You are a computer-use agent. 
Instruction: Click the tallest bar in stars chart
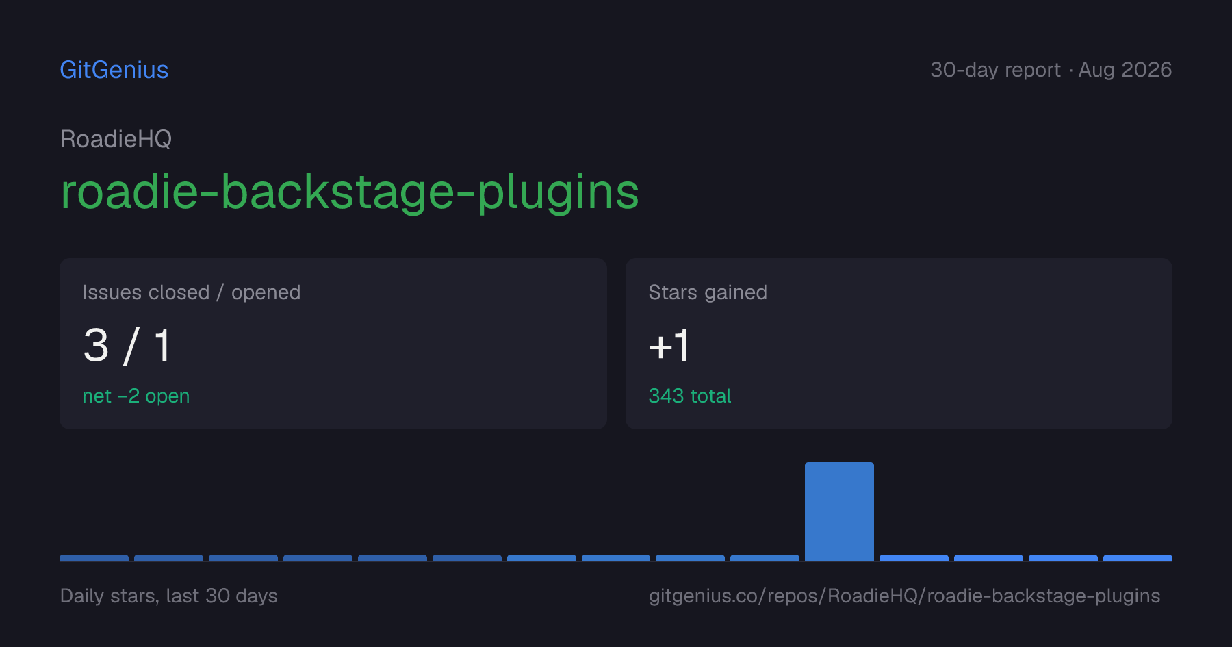[x=839, y=511]
